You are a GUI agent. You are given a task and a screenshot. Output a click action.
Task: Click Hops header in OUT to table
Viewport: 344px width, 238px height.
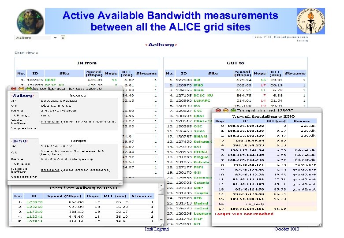260,74
